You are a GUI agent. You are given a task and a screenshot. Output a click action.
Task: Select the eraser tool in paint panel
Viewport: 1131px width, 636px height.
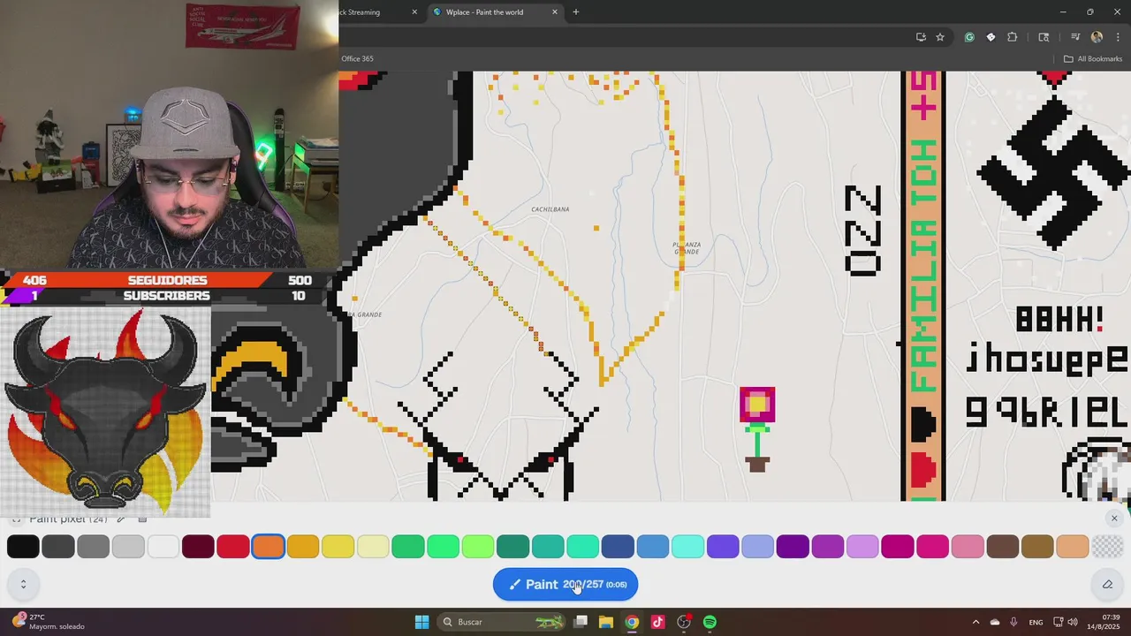coord(1107,584)
